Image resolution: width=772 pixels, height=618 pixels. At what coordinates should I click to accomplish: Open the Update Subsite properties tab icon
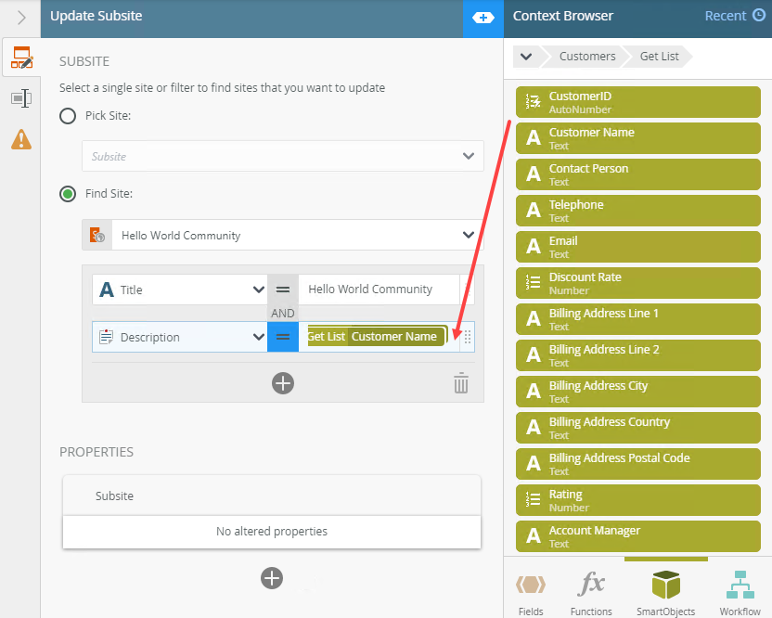(x=20, y=59)
